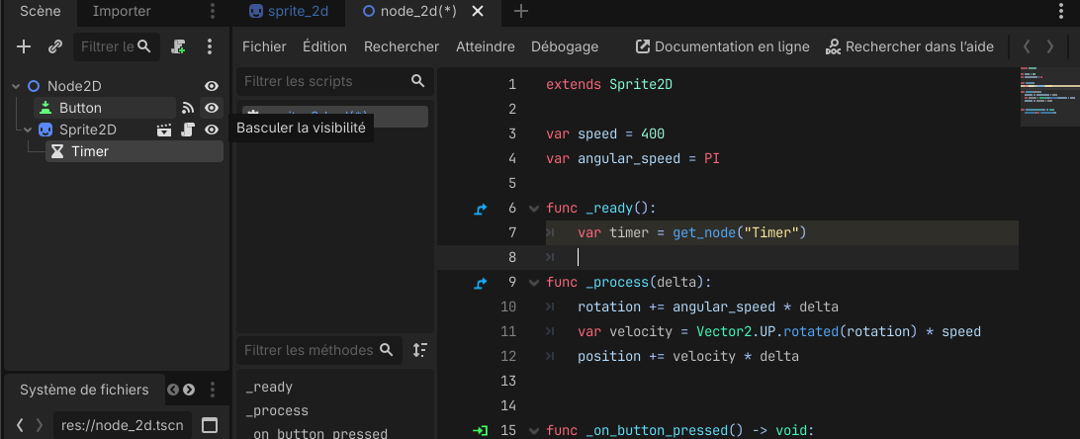
Task: Jump to the _process method in list
Action: [x=277, y=410]
